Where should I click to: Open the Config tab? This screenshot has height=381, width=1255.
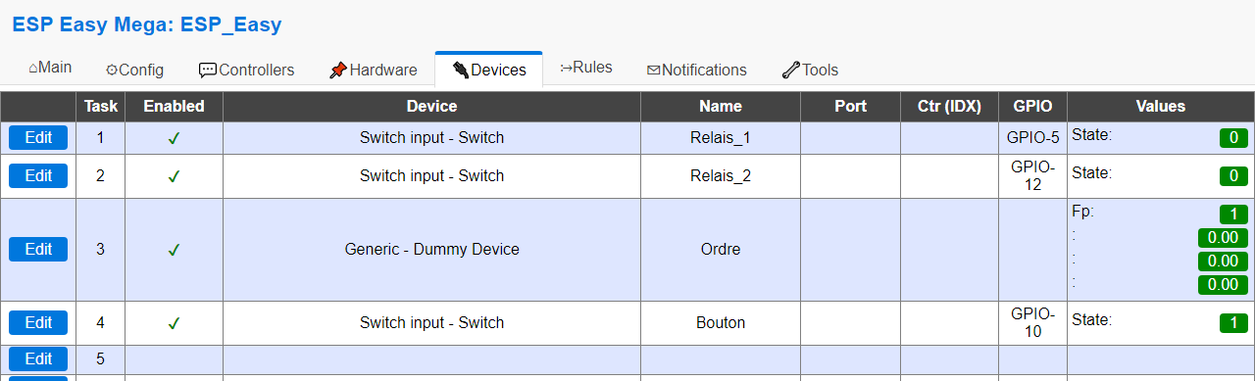click(x=134, y=70)
